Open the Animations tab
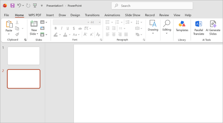The image size is (223, 123). click(x=112, y=15)
